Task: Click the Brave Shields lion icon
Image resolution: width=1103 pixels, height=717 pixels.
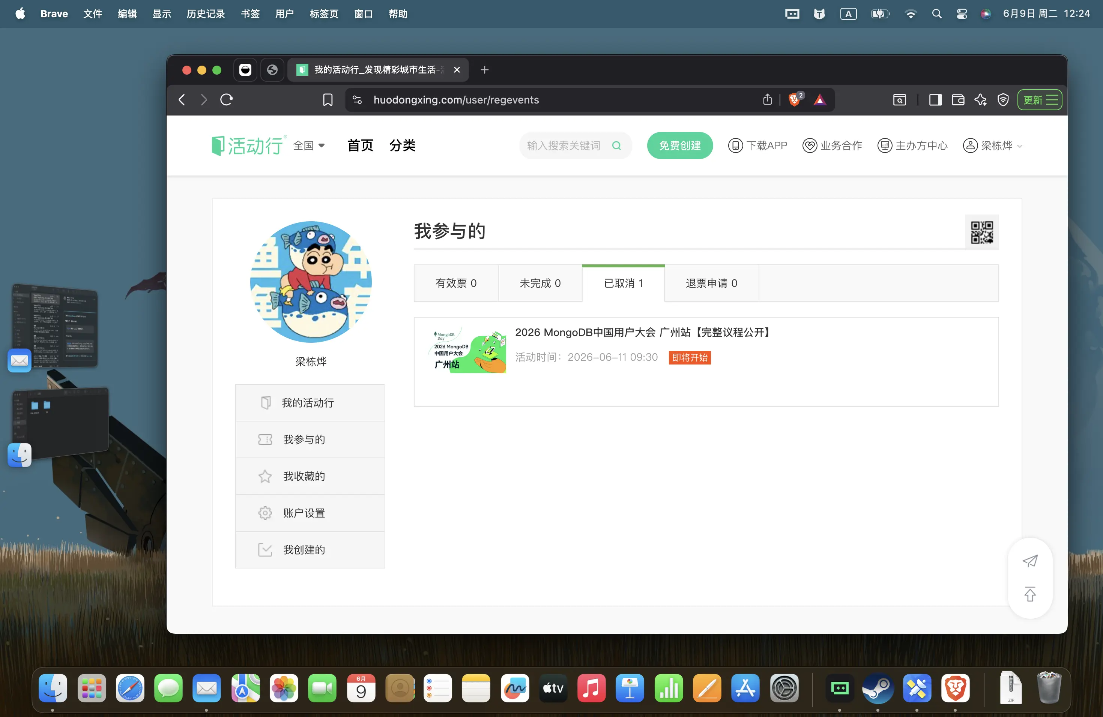Action: coord(794,100)
